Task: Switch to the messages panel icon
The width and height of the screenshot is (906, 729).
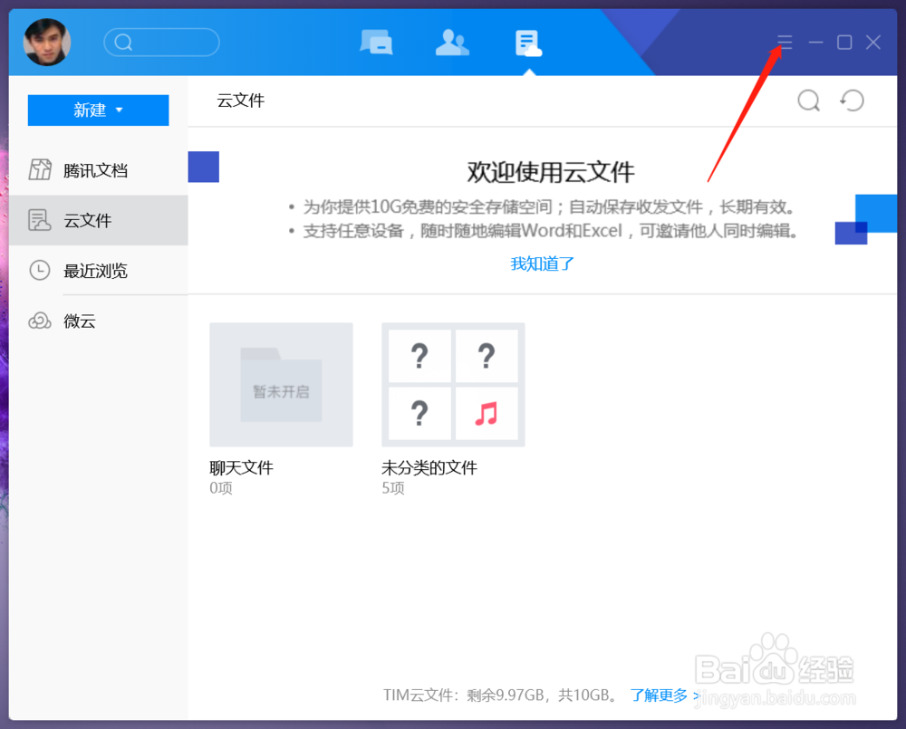Action: (377, 42)
